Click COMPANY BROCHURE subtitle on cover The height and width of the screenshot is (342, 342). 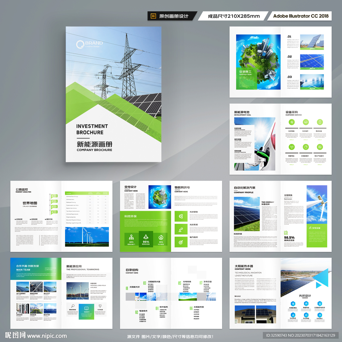click(94, 150)
